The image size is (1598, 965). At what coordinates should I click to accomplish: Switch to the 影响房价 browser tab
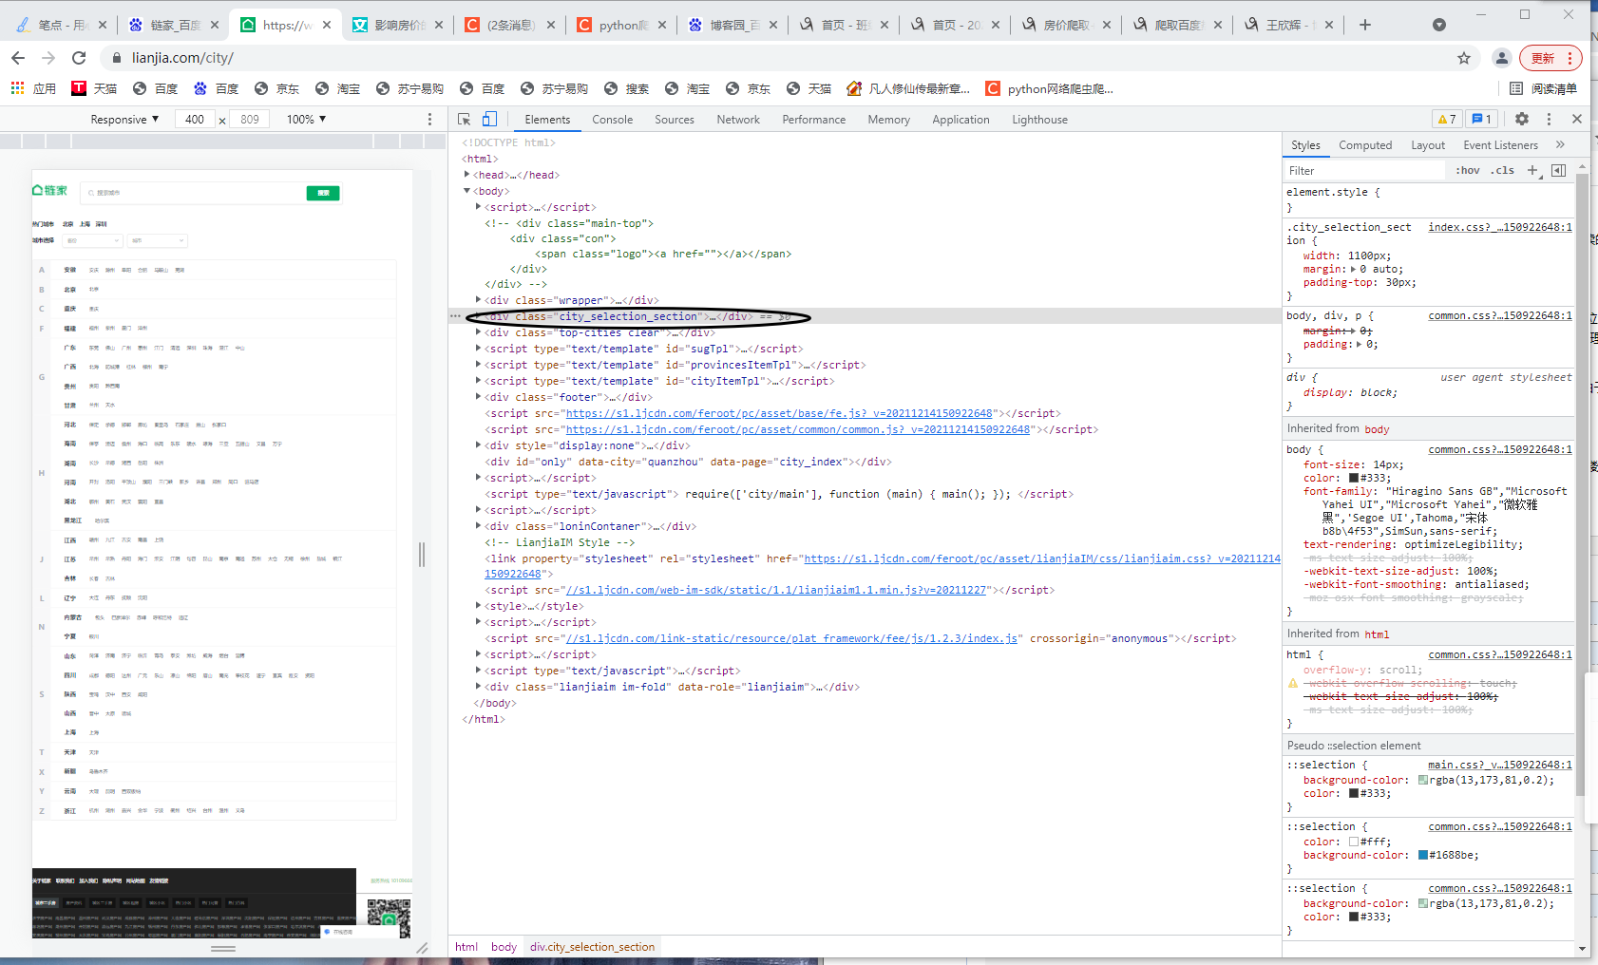tap(399, 25)
